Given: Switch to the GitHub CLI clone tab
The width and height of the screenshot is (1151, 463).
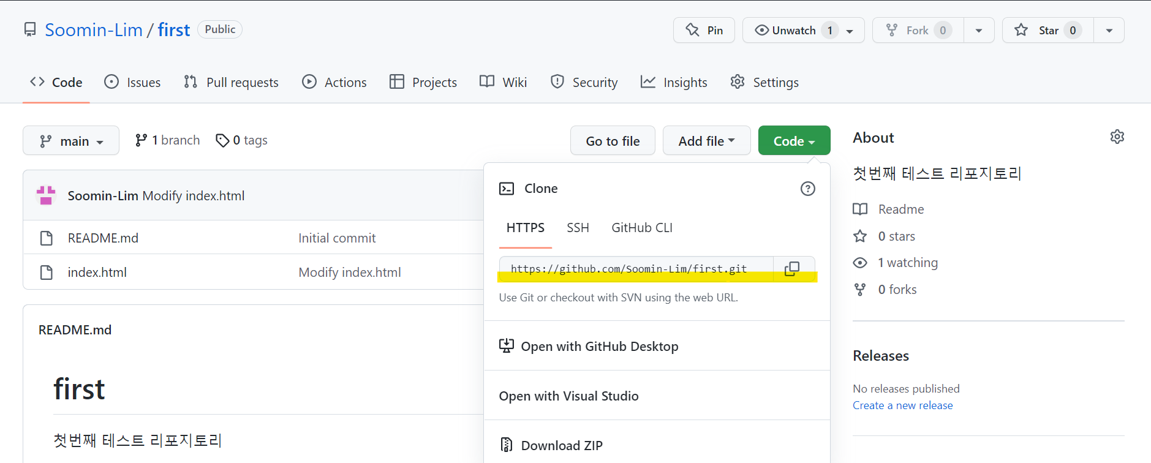Looking at the screenshot, I should (x=642, y=228).
